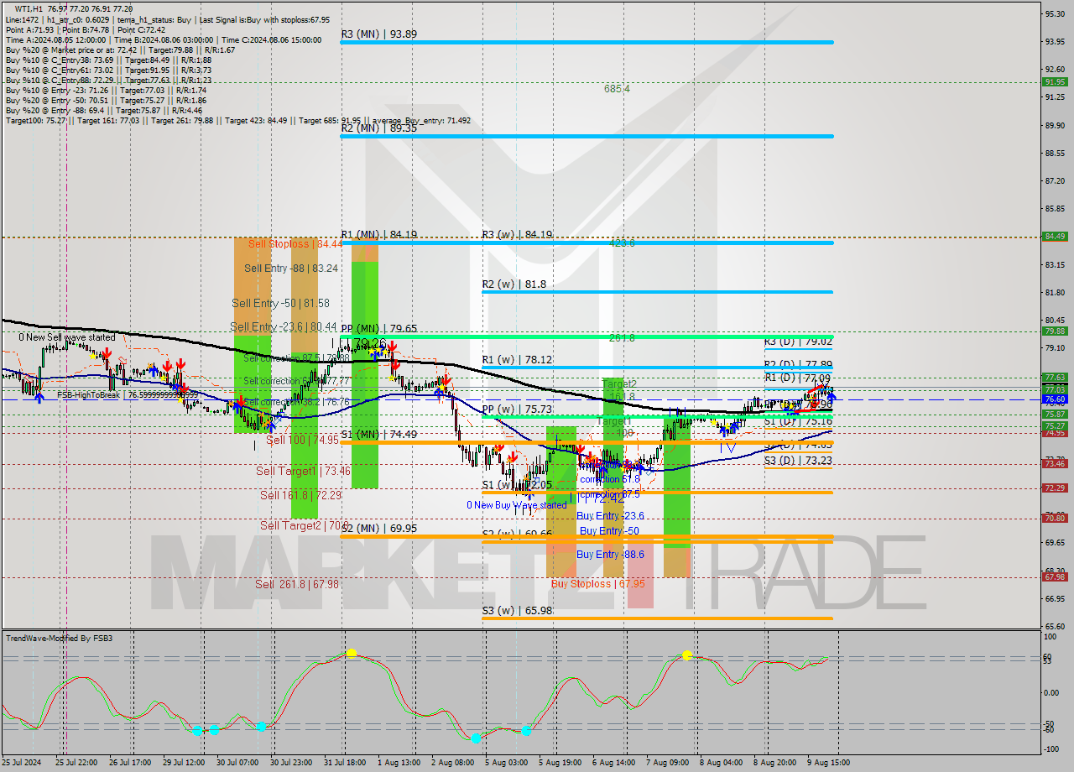
Task: Click the S3 (w) | 65.98 support label
Action: [x=517, y=611]
